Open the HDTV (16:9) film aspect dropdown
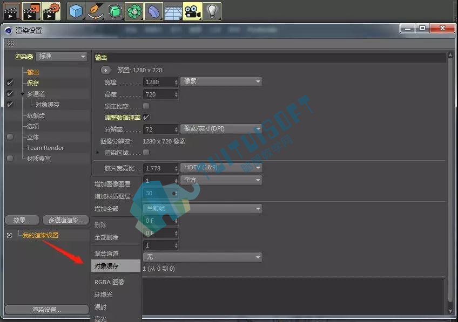This screenshot has height=322, width=458. point(221,168)
